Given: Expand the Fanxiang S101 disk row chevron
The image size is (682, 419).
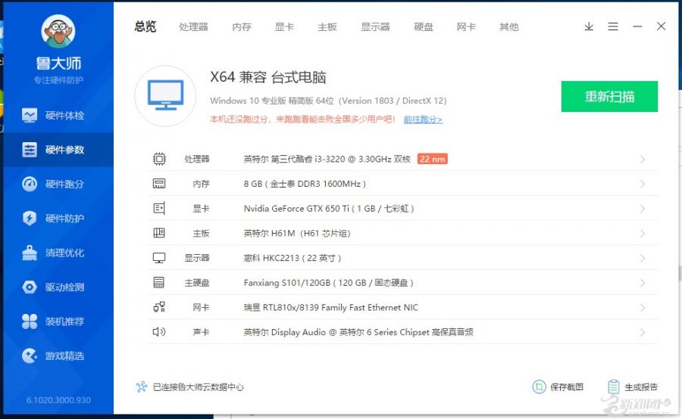Looking at the screenshot, I should (643, 283).
